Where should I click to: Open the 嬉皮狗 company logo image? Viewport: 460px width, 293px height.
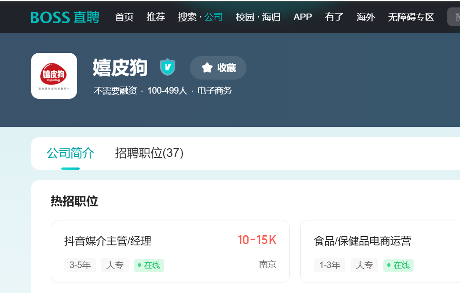point(54,76)
